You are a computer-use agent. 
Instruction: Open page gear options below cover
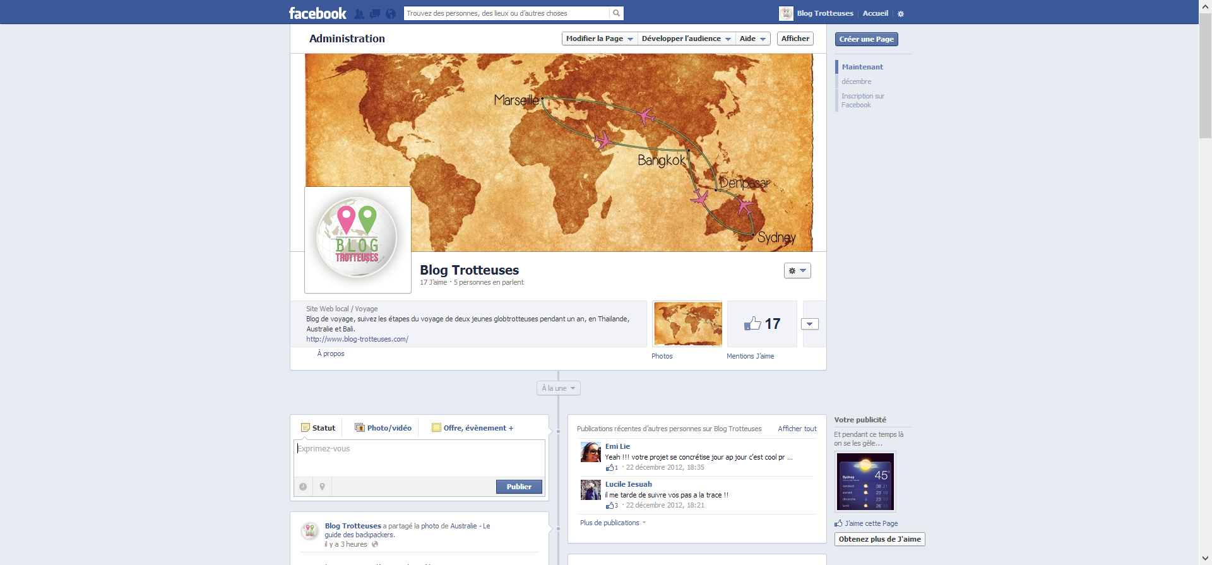(x=797, y=270)
